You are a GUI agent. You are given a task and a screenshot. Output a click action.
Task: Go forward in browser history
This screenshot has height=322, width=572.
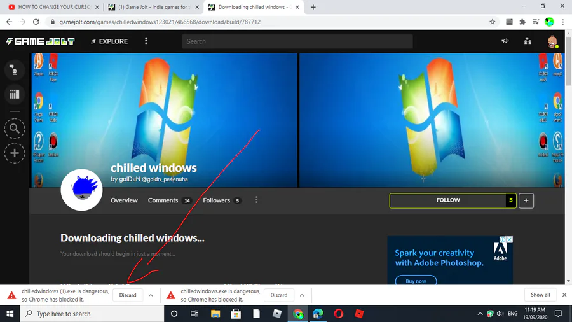[x=23, y=22]
